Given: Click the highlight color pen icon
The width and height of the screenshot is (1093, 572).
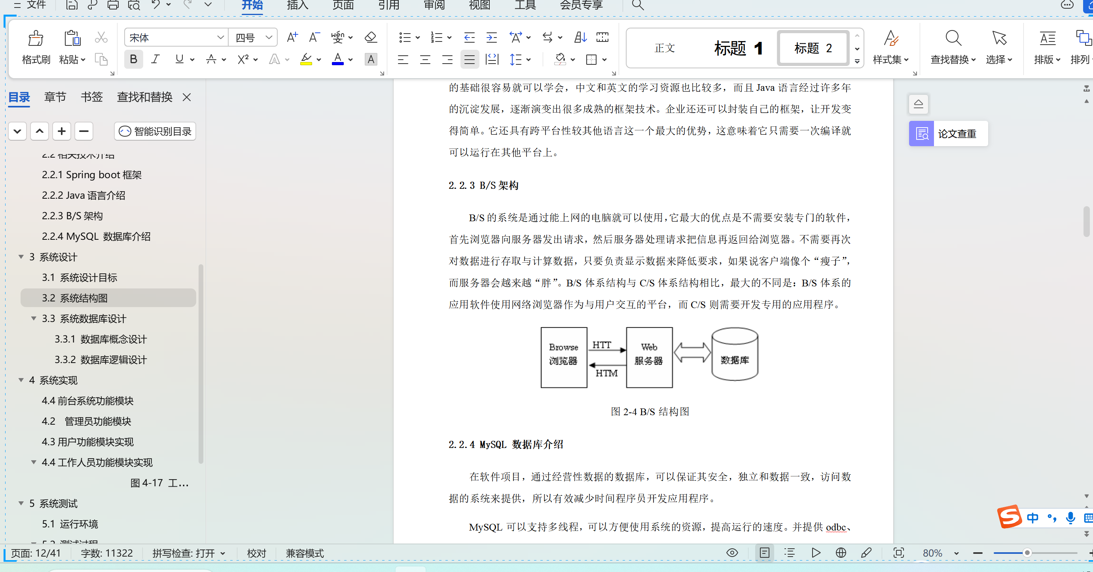Looking at the screenshot, I should click(x=306, y=59).
